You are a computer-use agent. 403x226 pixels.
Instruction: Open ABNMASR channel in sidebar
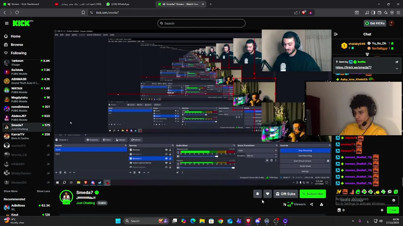pyautogui.click(x=27, y=81)
